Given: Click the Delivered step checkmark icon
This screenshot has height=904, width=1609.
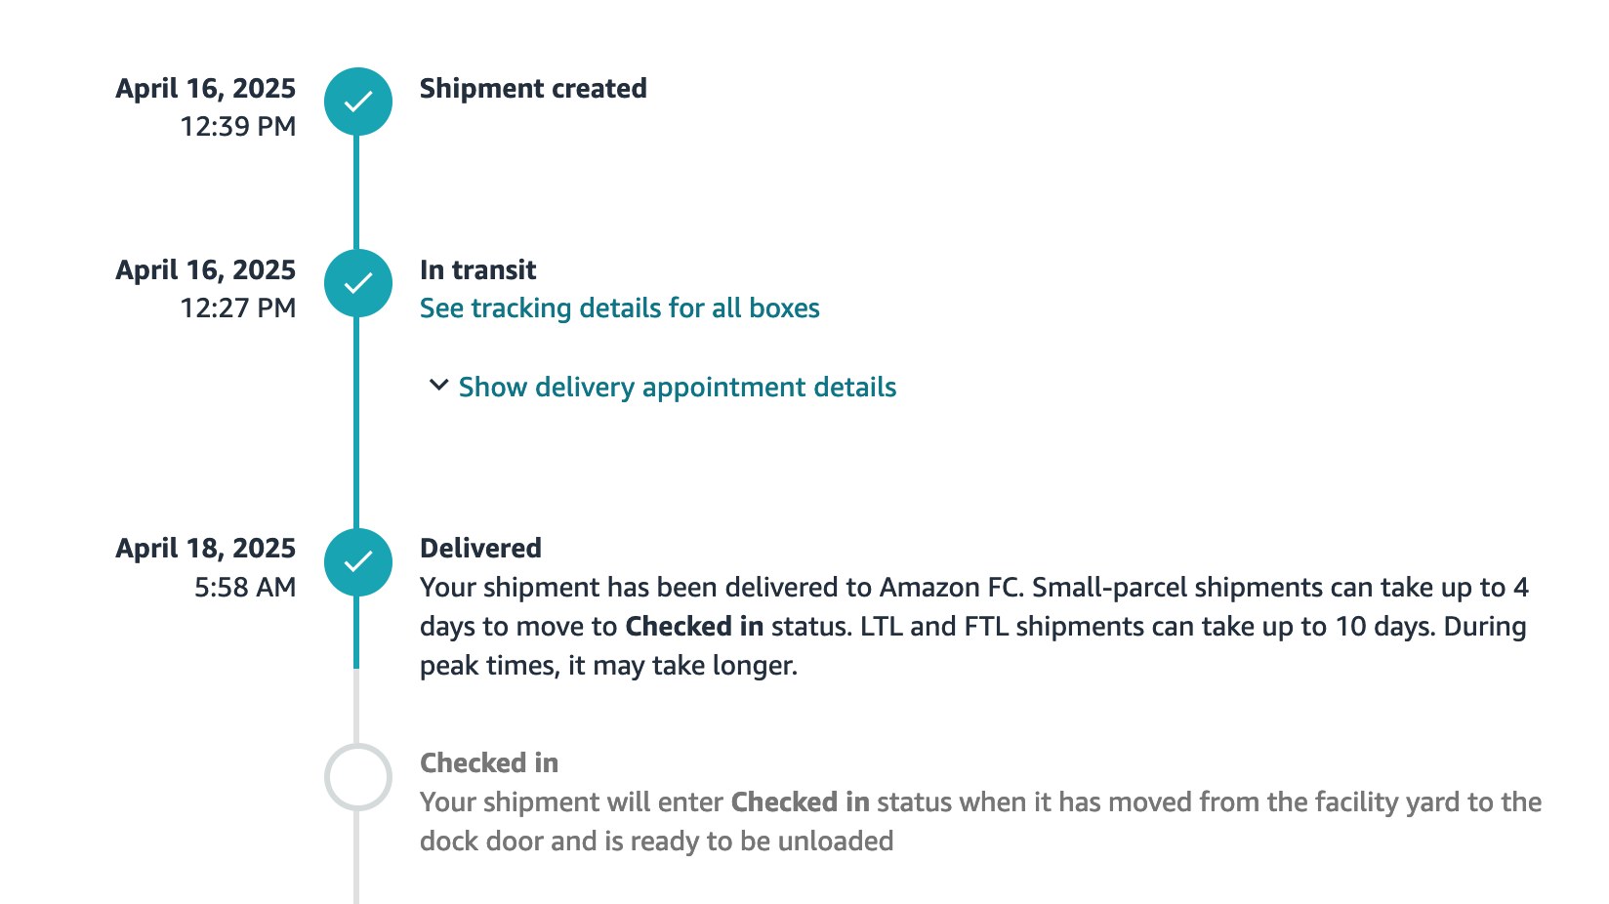Looking at the screenshot, I should (x=358, y=562).
